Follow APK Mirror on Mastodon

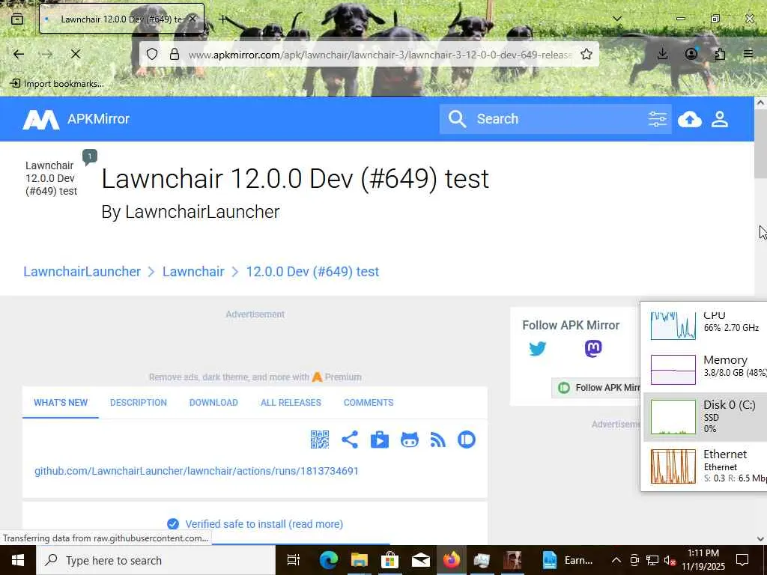593,349
